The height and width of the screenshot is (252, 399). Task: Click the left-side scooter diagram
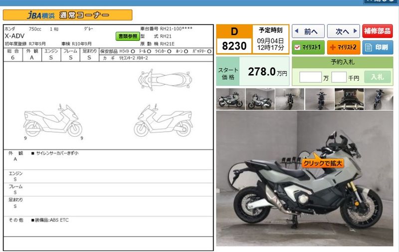click(x=53, y=120)
